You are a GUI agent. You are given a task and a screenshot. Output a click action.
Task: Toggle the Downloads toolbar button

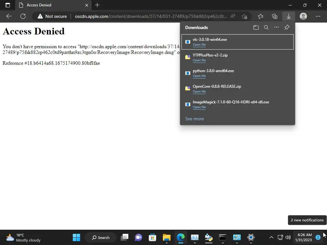coord(289,16)
